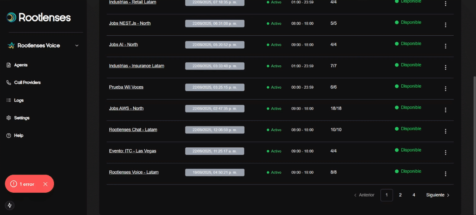Screen dimensions: 476x215
Task: Click the error alert icon in red badge
Action: [14, 184]
